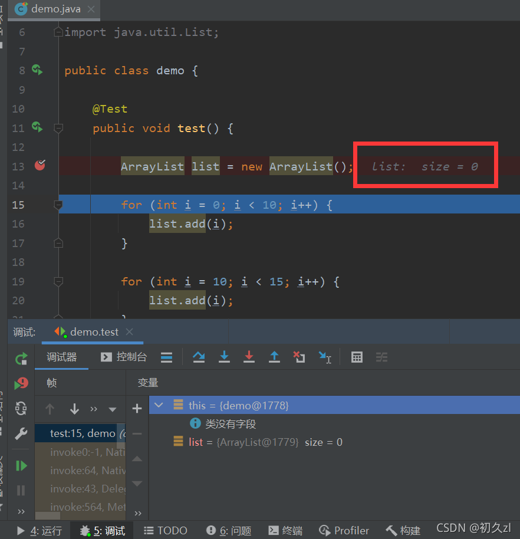
Task: Click the plus New Watch icon
Action: (137, 408)
